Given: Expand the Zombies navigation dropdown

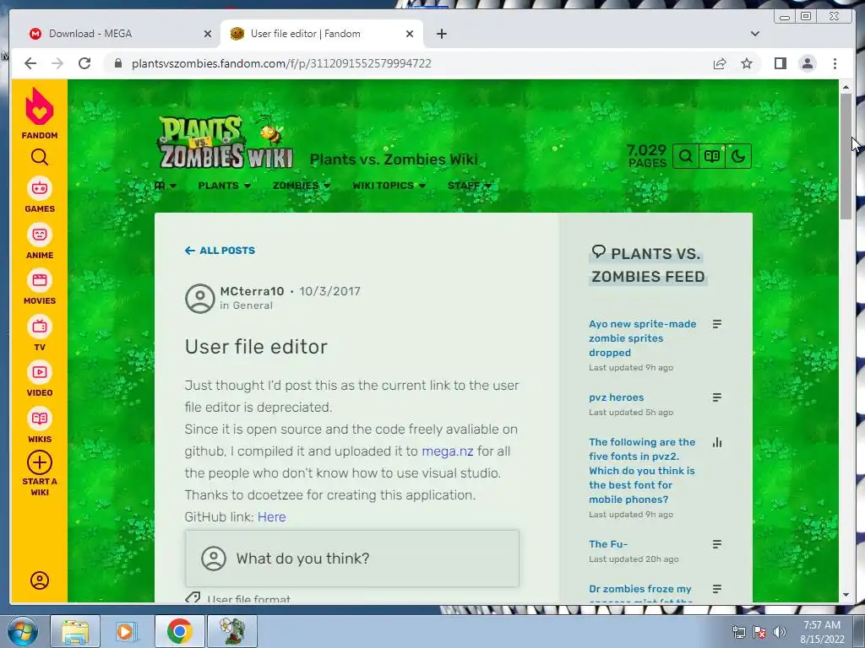Looking at the screenshot, I should [302, 186].
